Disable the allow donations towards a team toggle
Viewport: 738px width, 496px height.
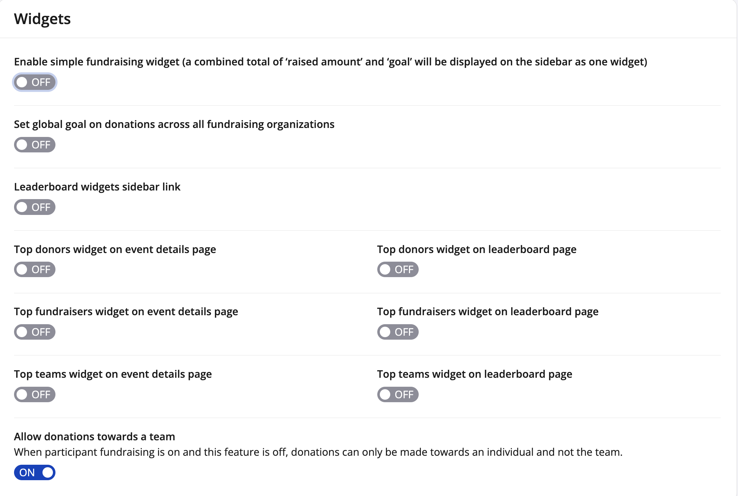[x=35, y=473]
